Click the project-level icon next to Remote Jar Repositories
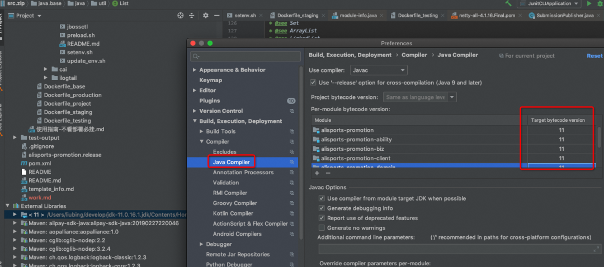Viewport: 604px width, 267px height. pos(291,254)
